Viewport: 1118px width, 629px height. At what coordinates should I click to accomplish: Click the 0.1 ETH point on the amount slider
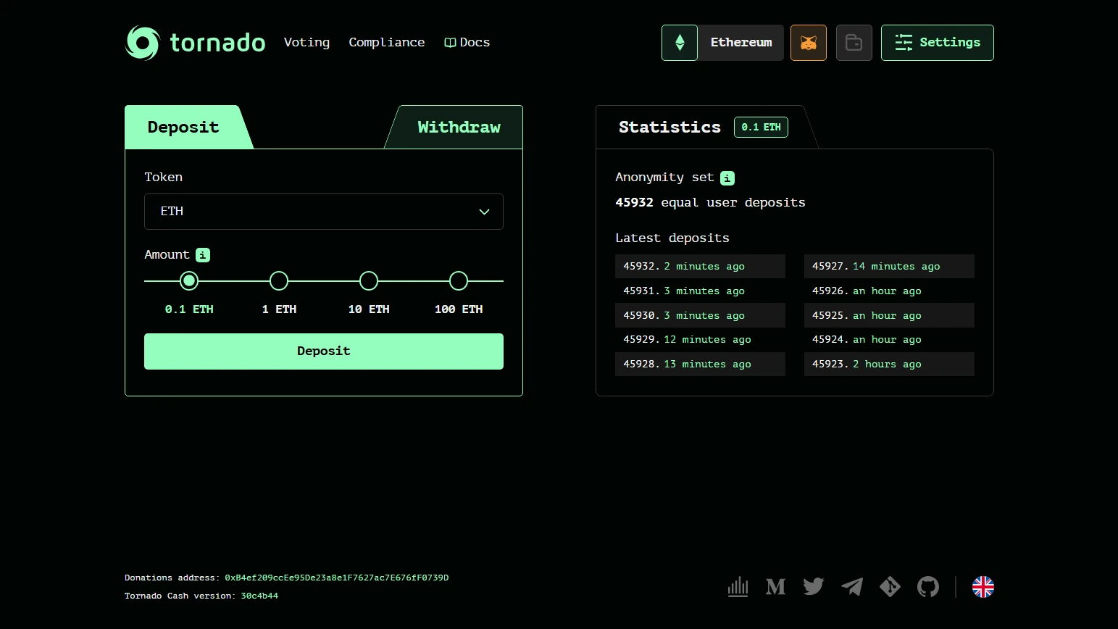point(189,281)
